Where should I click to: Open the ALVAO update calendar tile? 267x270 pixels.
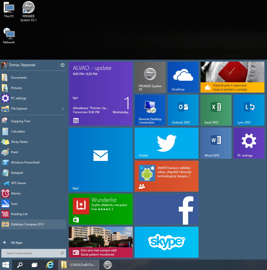(101, 94)
